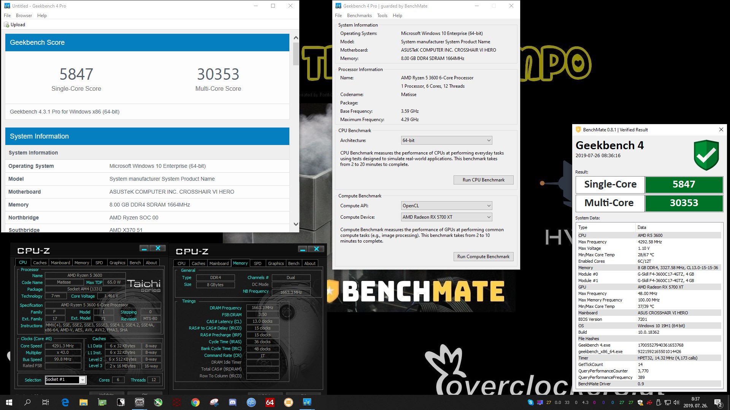The height and width of the screenshot is (410, 730).
Task: Open Action Center notifications
Action: tap(718, 402)
